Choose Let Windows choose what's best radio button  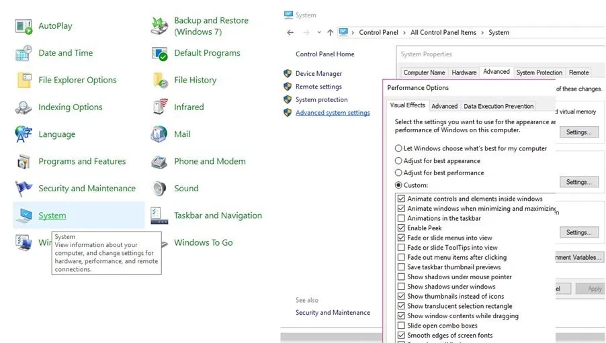click(399, 148)
